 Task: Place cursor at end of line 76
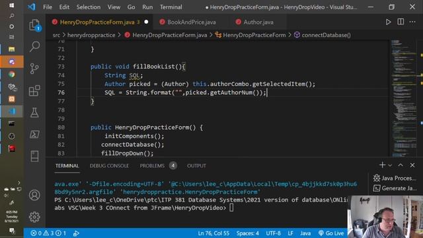tap(267, 93)
